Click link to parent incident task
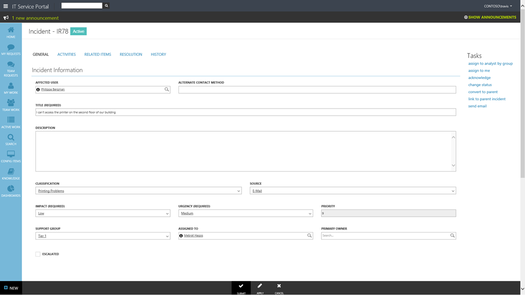The width and height of the screenshot is (525, 295). (487, 99)
